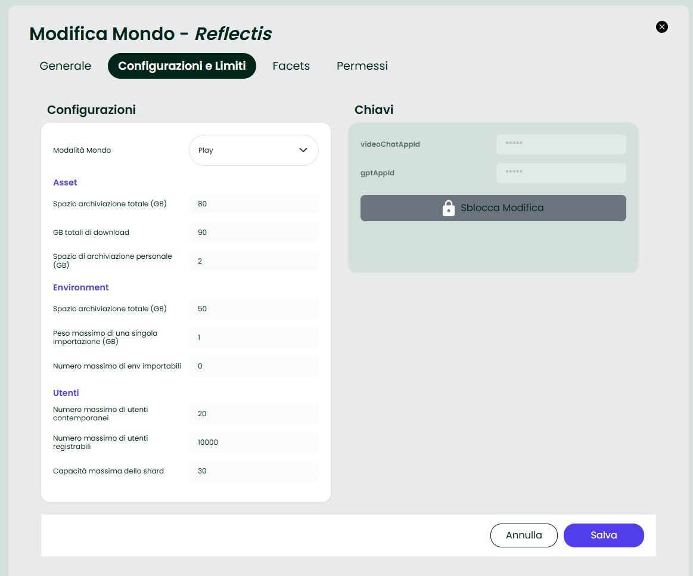Go to the Permessi tab
The width and height of the screenshot is (693, 576).
[x=362, y=66]
